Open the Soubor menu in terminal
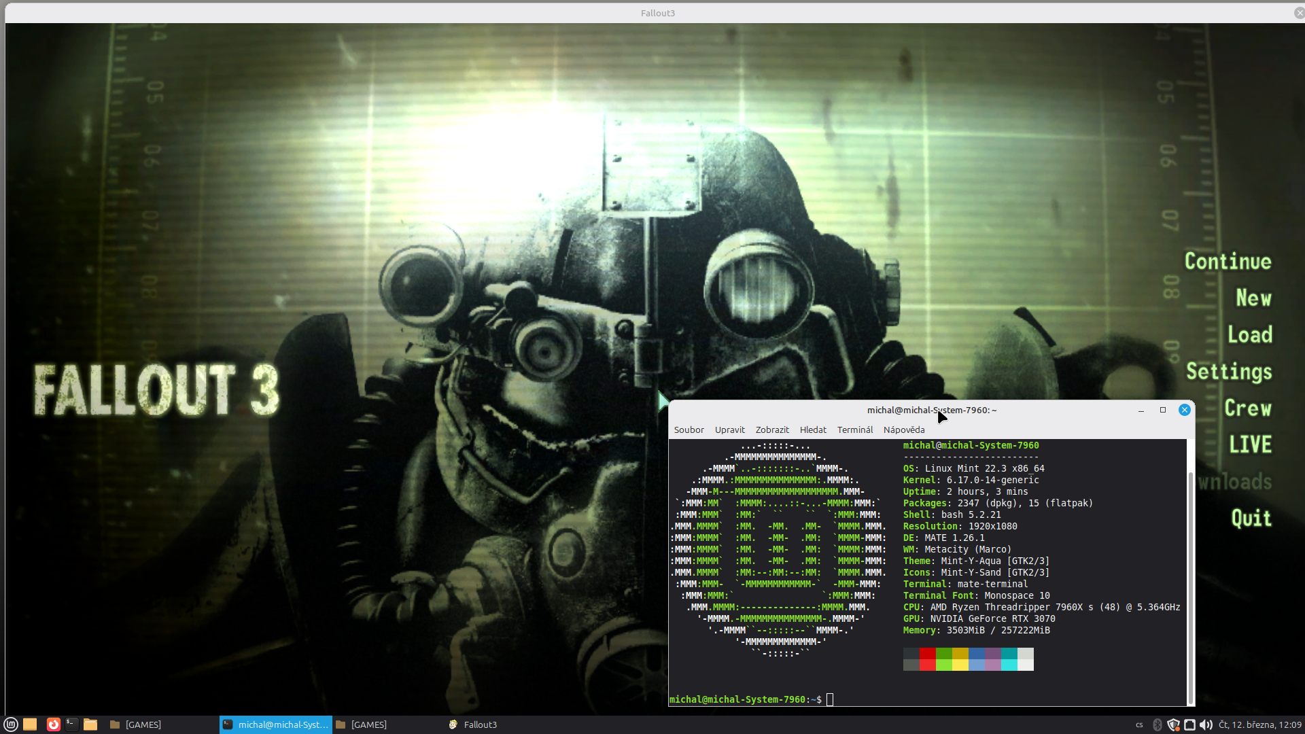This screenshot has height=734, width=1305. click(689, 430)
